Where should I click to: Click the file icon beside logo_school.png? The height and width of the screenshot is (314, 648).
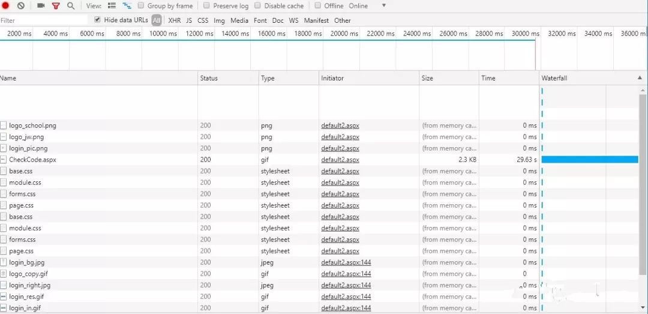pos(4,125)
